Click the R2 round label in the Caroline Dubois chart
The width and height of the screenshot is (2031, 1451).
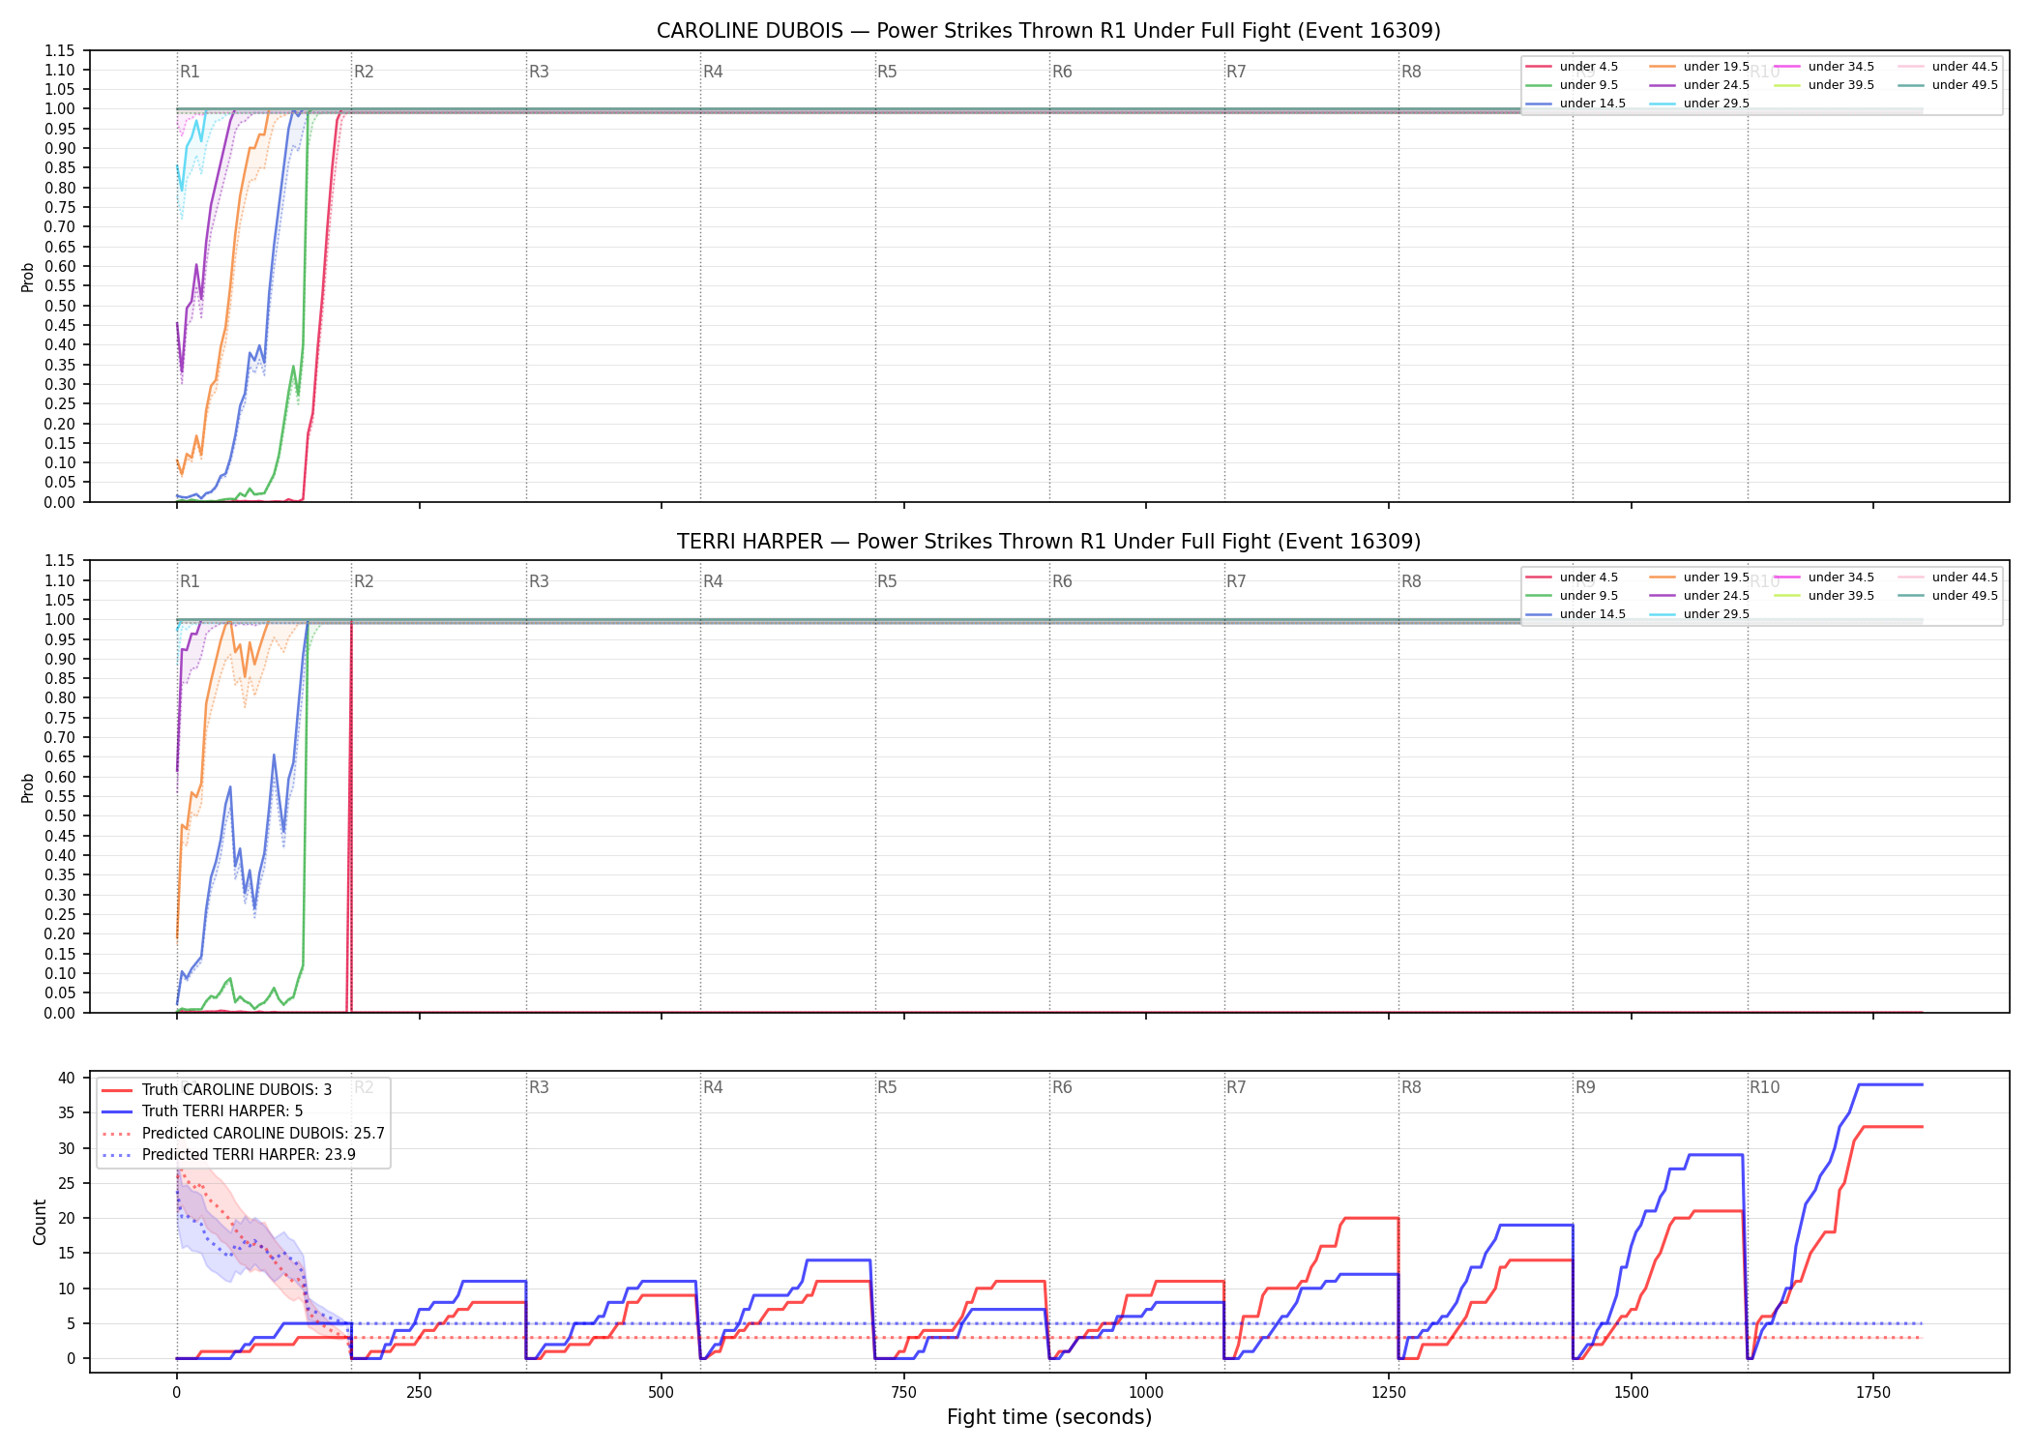pyautogui.click(x=364, y=72)
